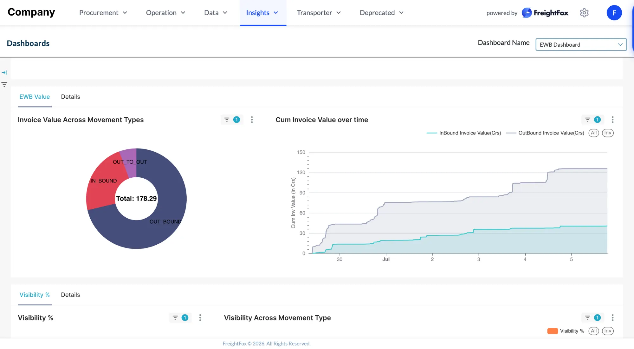This screenshot has height=349, width=634.
Task: Open the Dashboard Name dropdown
Action: click(581, 44)
